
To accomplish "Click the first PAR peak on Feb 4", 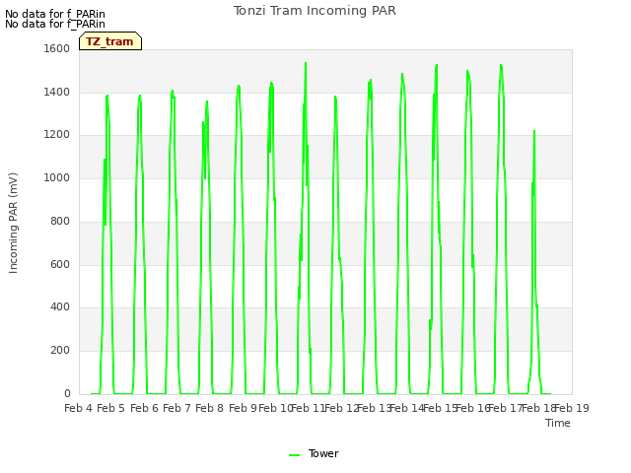I will 107,96.
